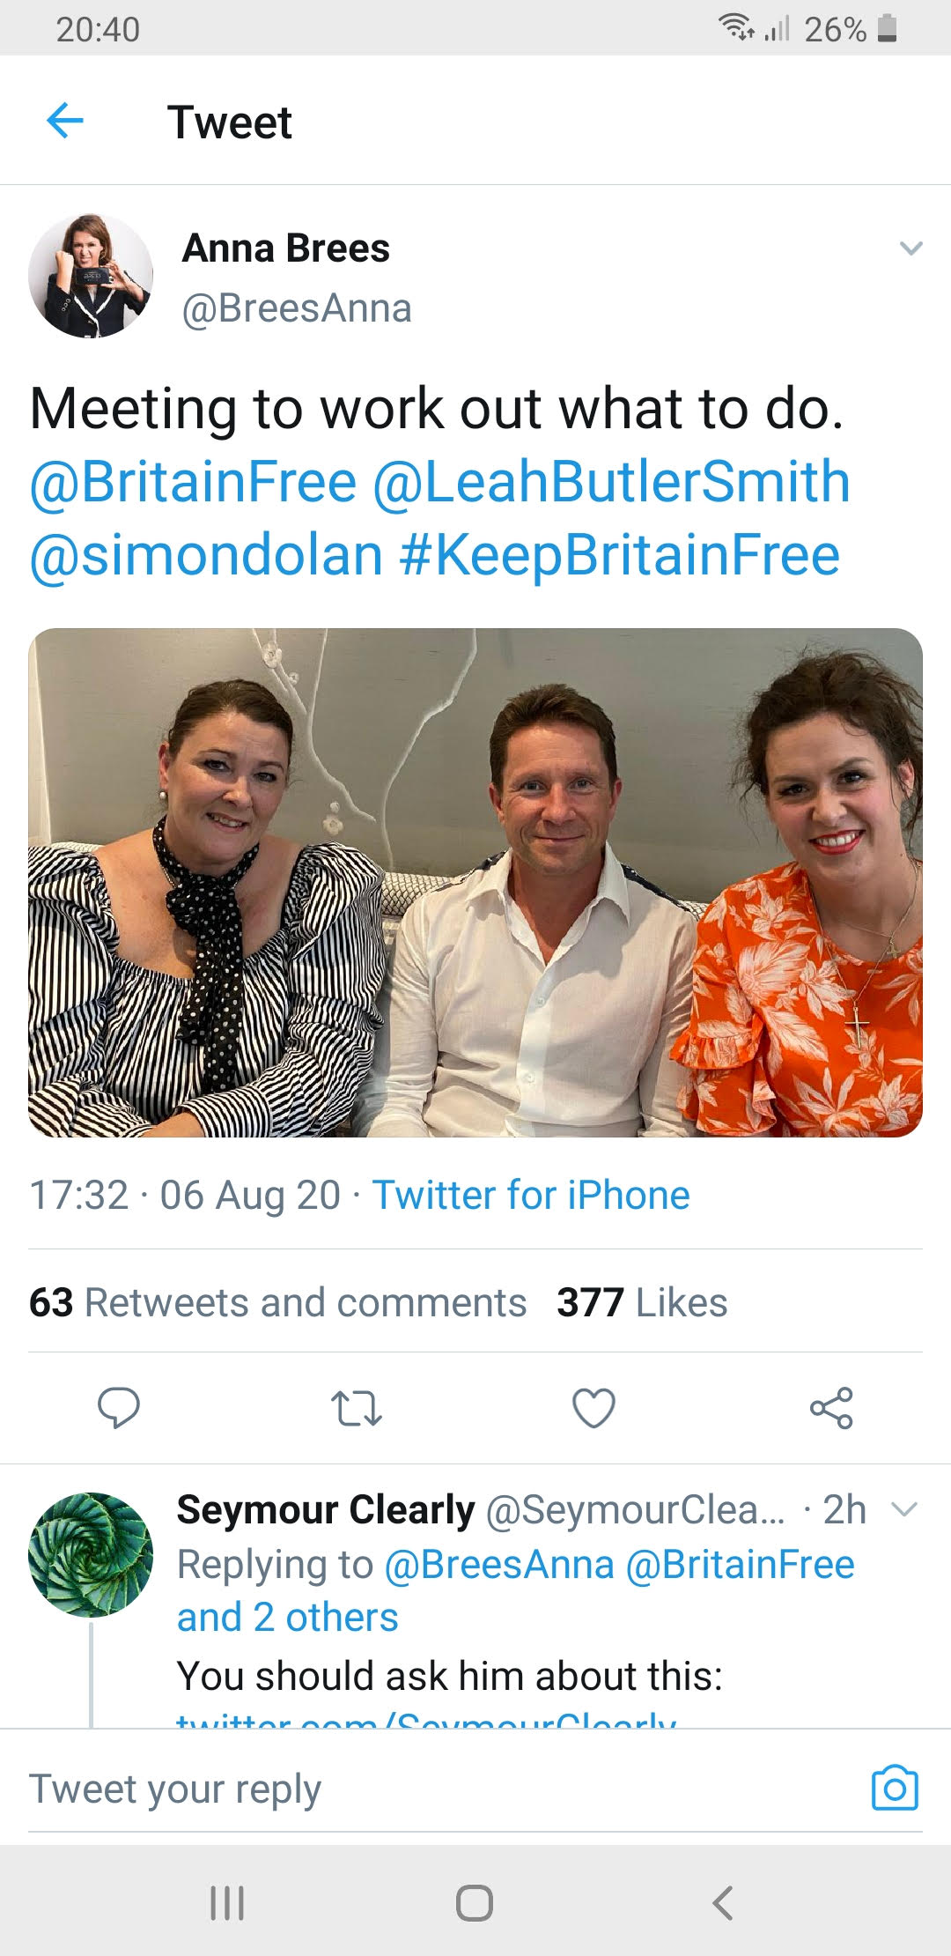Like the tweet with the heart icon

pyautogui.click(x=593, y=1407)
